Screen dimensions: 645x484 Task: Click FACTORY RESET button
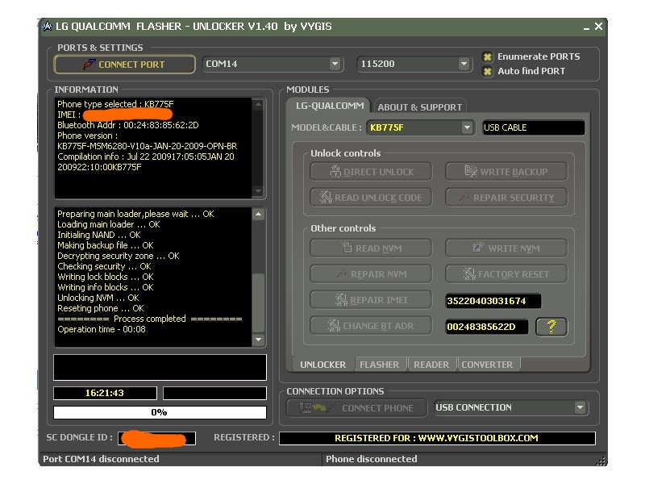click(506, 274)
